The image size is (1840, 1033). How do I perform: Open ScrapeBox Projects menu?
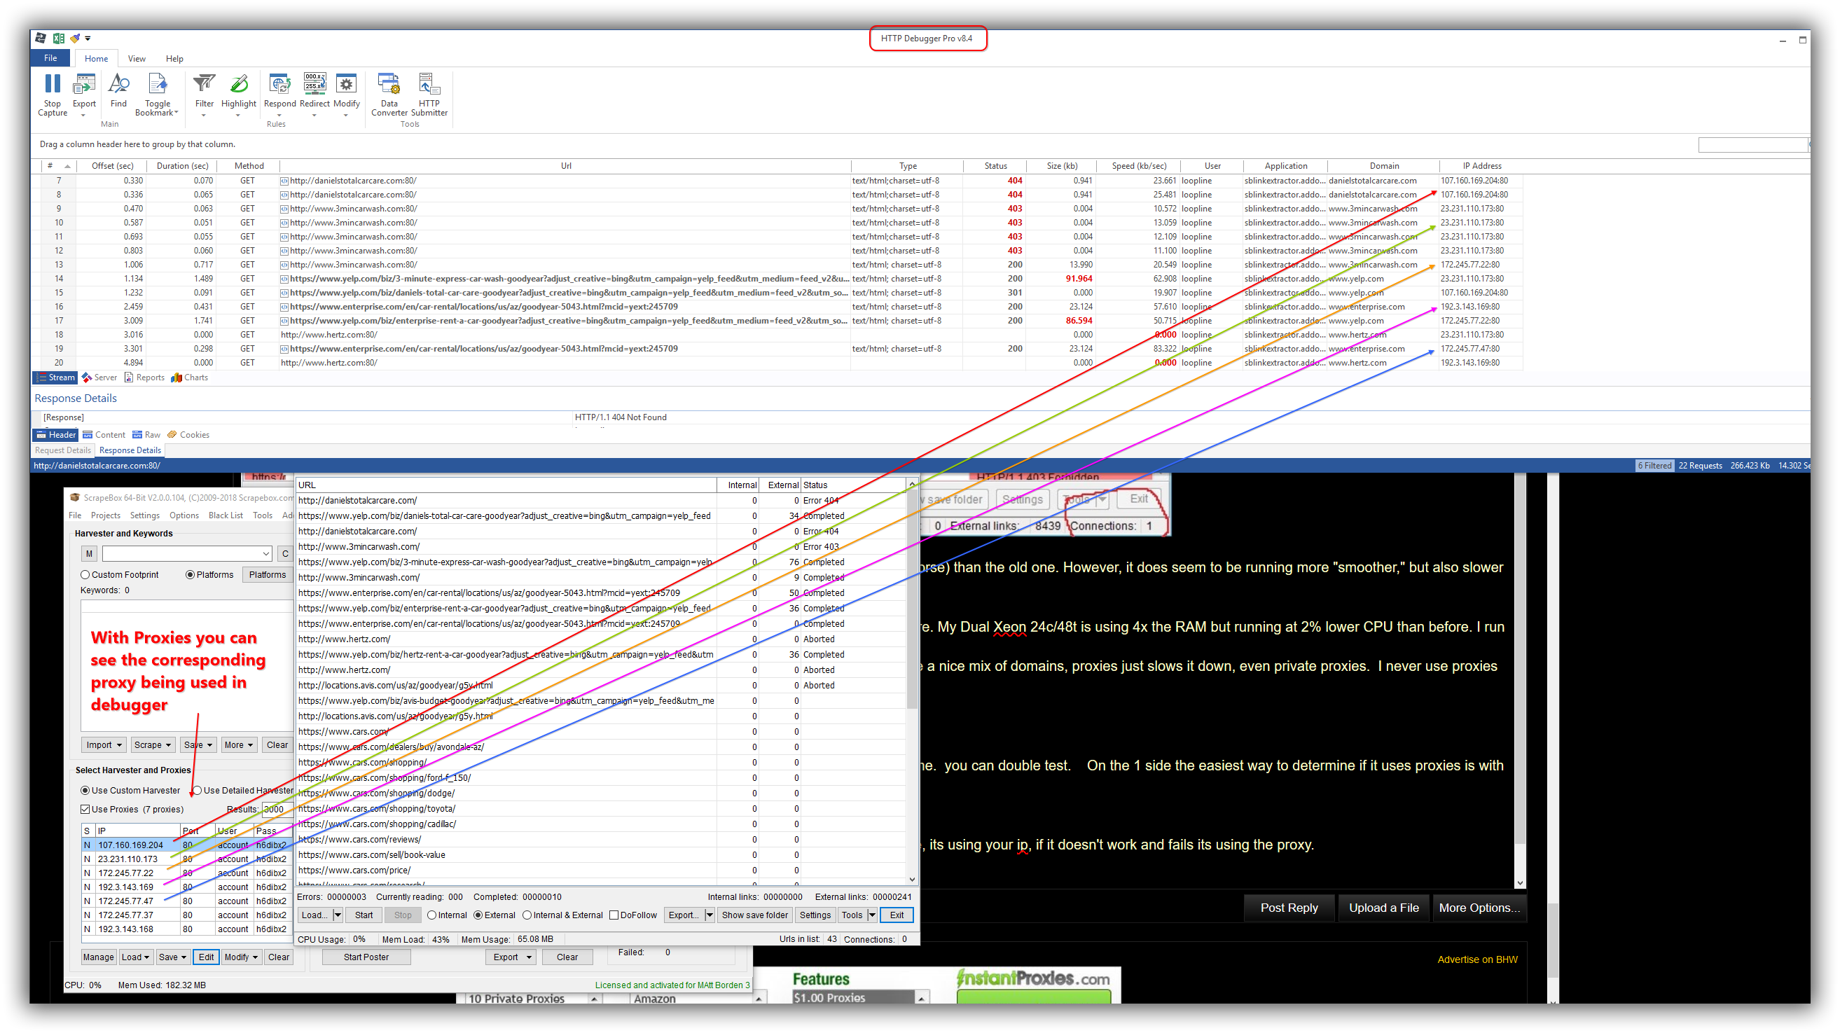click(x=106, y=515)
